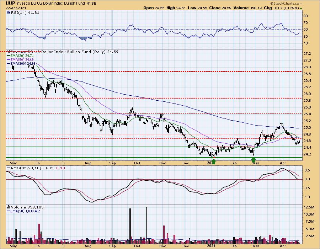Click the Jun label on the volume panel axis
The image size is (320, 249).
click(x=36, y=246)
